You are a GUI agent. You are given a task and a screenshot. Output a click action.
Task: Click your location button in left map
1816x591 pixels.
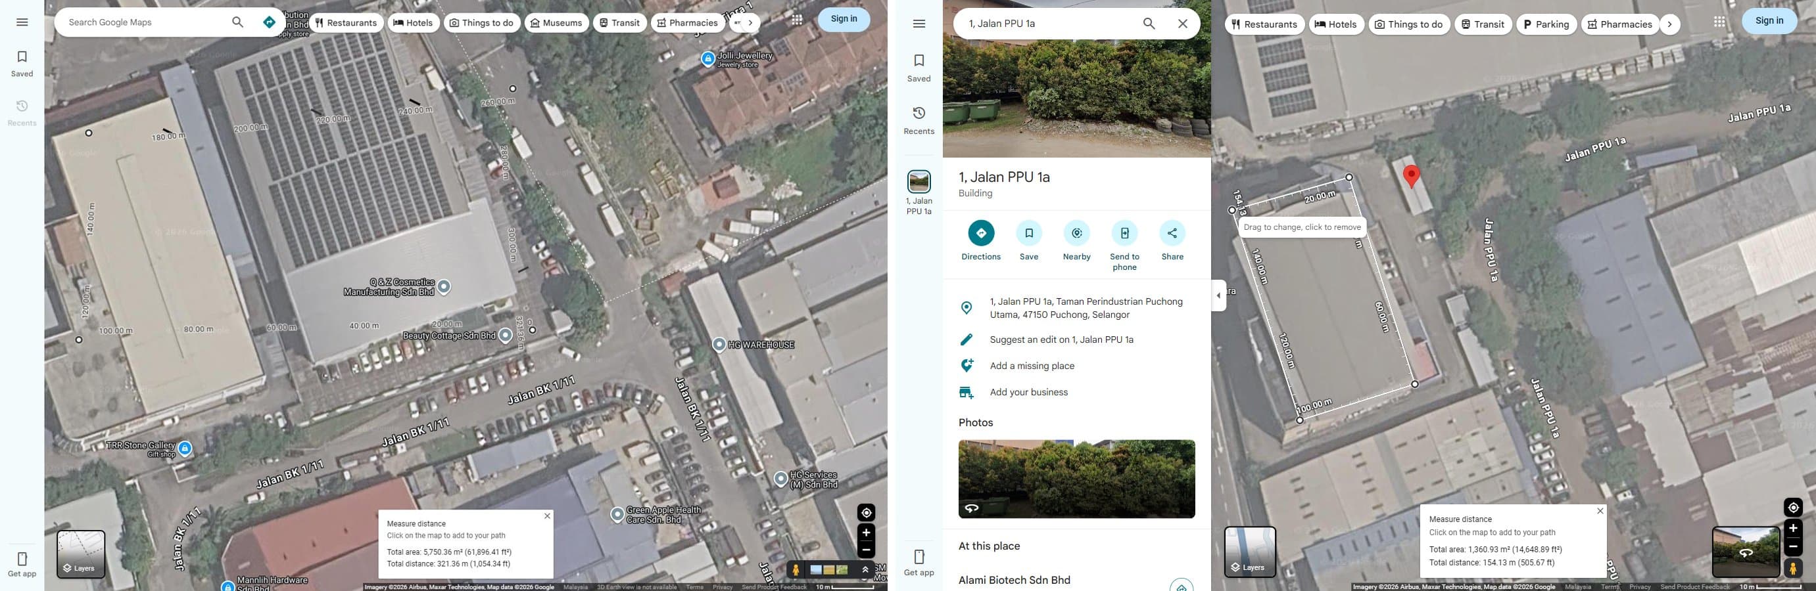click(866, 513)
